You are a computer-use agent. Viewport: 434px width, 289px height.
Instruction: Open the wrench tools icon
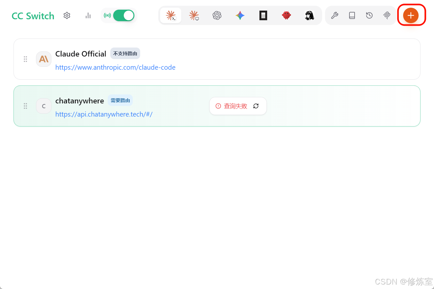(x=335, y=15)
